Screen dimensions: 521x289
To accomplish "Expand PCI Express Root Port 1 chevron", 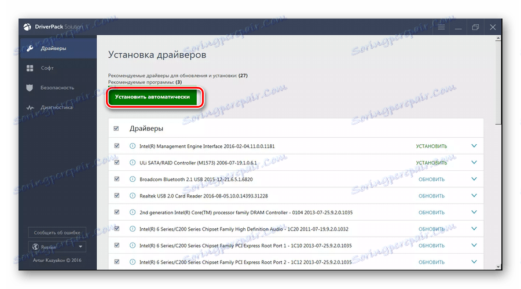I will click(x=474, y=246).
